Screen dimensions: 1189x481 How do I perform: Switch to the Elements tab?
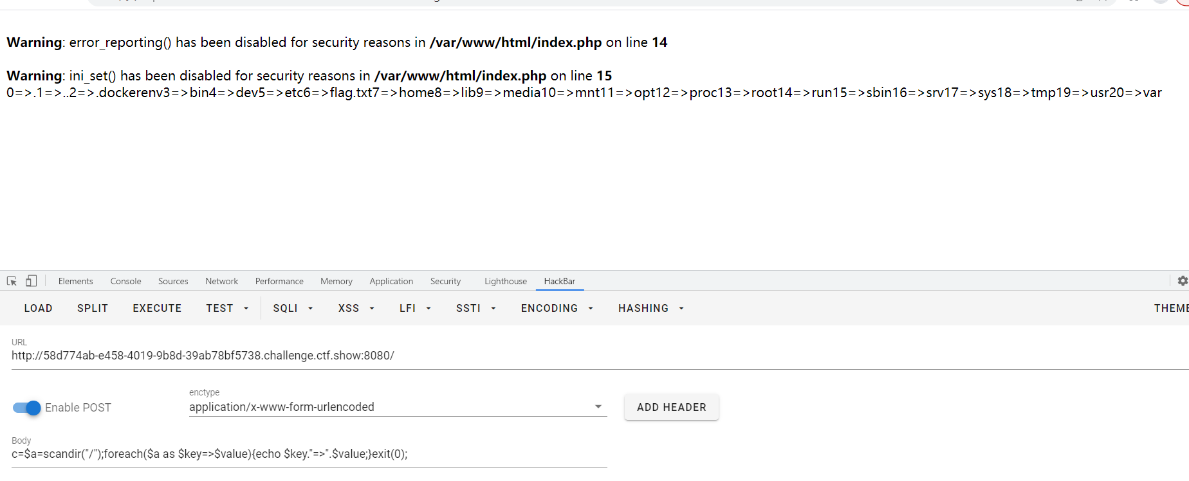(x=75, y=281)
